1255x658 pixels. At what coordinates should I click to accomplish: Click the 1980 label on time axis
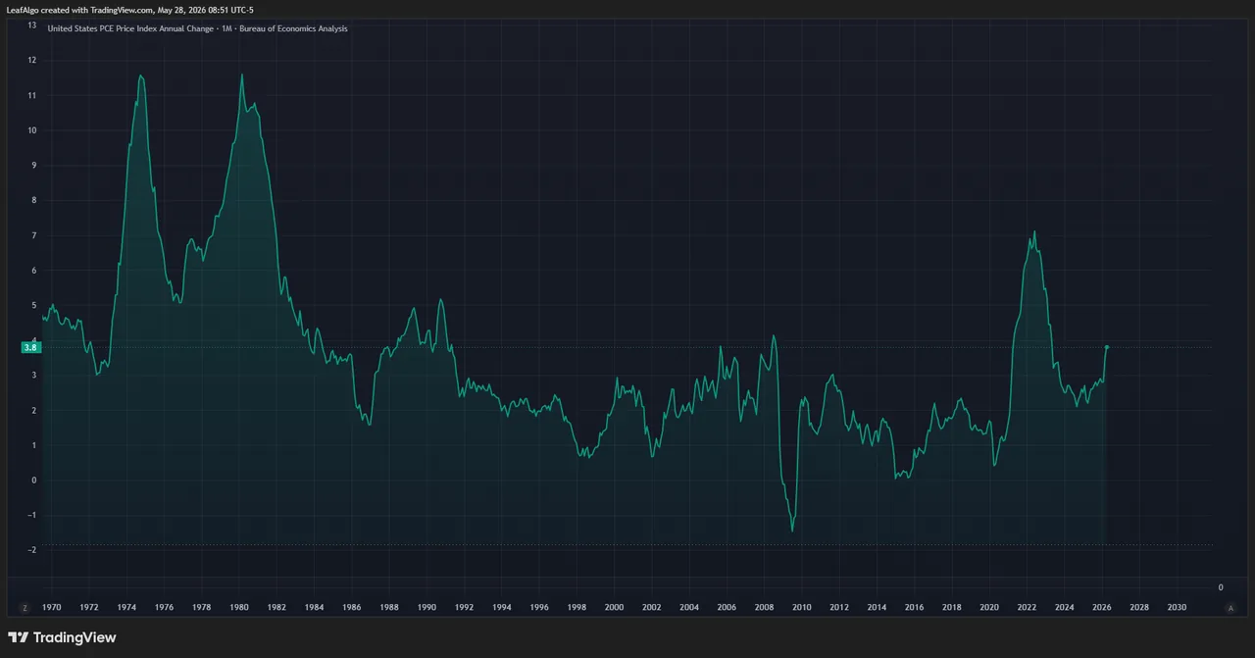(238, 608)
